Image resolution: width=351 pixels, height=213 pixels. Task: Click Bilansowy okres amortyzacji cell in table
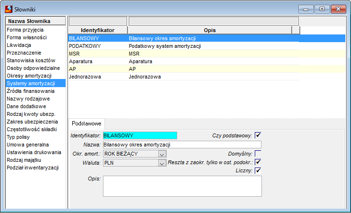coord(214,38)
